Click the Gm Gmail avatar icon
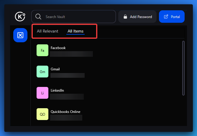This screenshot has width=197, height=136. (x=42, y=72)
